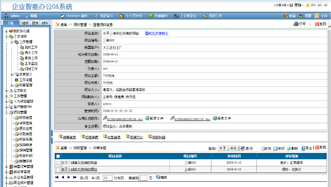Click the 修改 edit icon
The width and height of the screenshot is (331, 187).
275,149
